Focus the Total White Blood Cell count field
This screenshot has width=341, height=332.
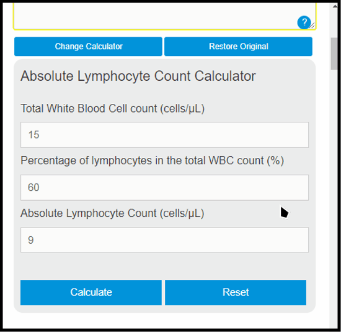(165, 135)
